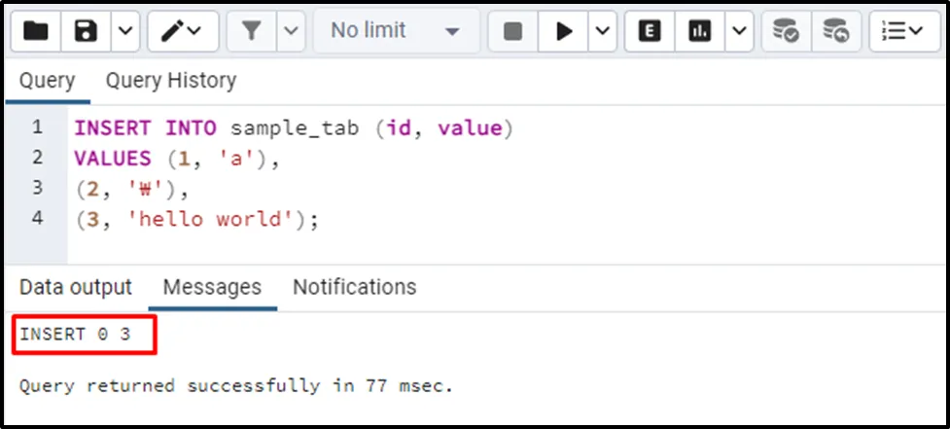This screenshot has height=429, width=950.
Task: Switch to the Data output tab
Action: click(76, 287)
